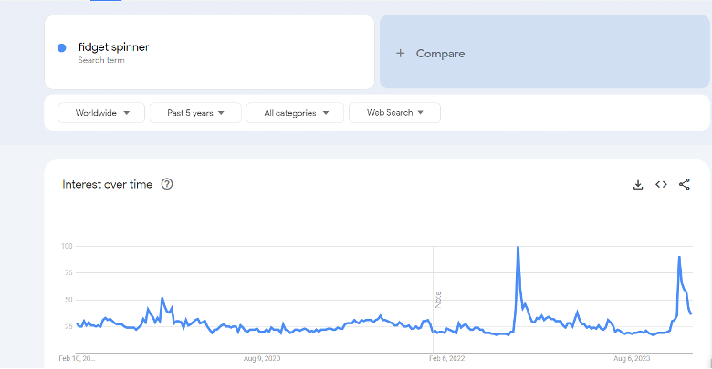Viewport: 712px width, 369px height.
Task: Change the Web Search type dropdown
Action: [x=394, y=113]
